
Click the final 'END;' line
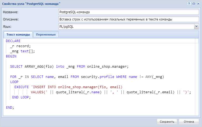click(10, 108)
